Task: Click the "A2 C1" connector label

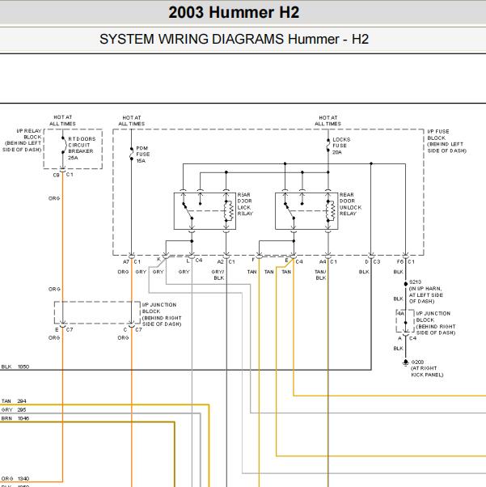Action: point(226,262)
